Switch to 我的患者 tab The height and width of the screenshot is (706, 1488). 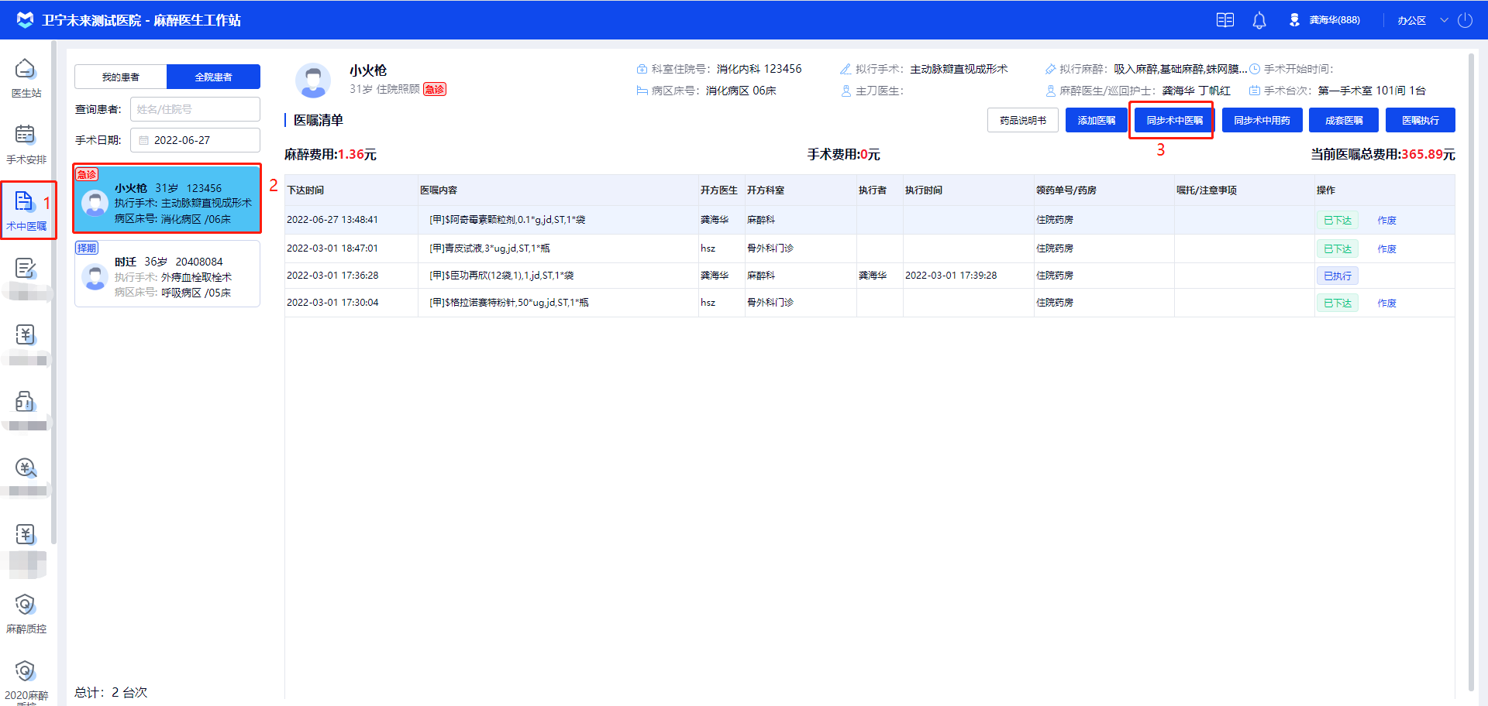pos(121,77)
